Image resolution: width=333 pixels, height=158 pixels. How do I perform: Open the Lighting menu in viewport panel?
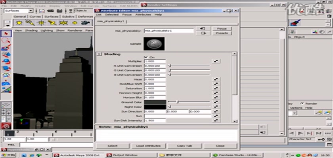coord(46,30)
